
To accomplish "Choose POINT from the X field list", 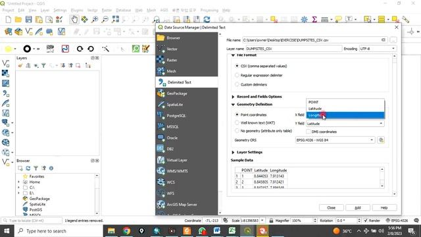I will coord(345,102).
